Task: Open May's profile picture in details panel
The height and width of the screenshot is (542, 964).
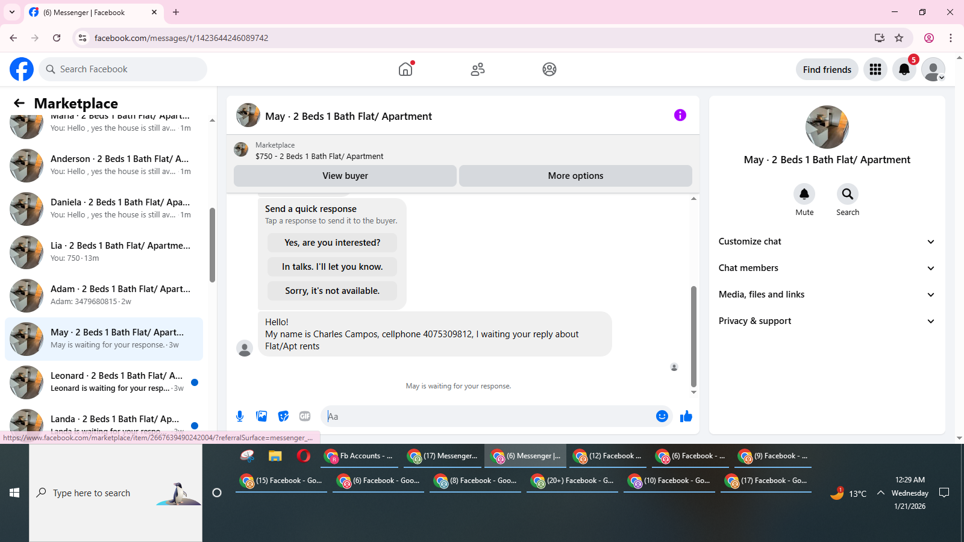Action: (827, 127)
